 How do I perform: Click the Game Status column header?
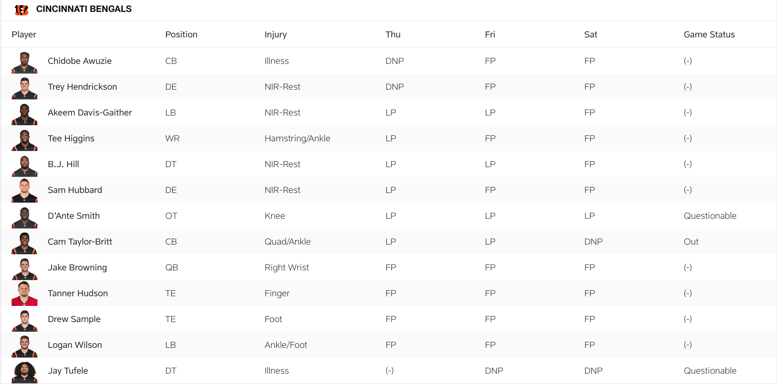[x=709, y=35]
